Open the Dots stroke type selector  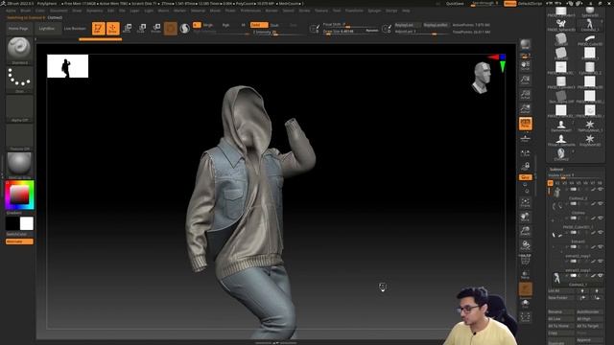(x=19, y=80)
